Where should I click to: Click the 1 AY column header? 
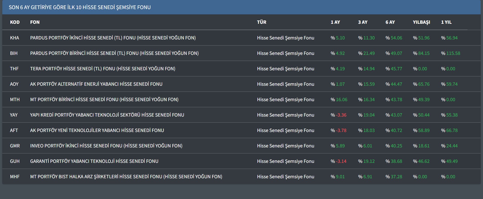(x=335, y=22)
